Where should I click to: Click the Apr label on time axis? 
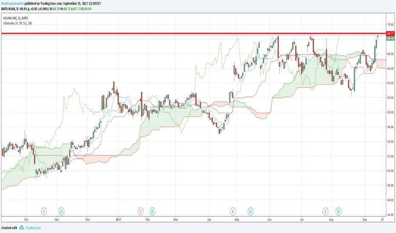[x=209, y=219]
